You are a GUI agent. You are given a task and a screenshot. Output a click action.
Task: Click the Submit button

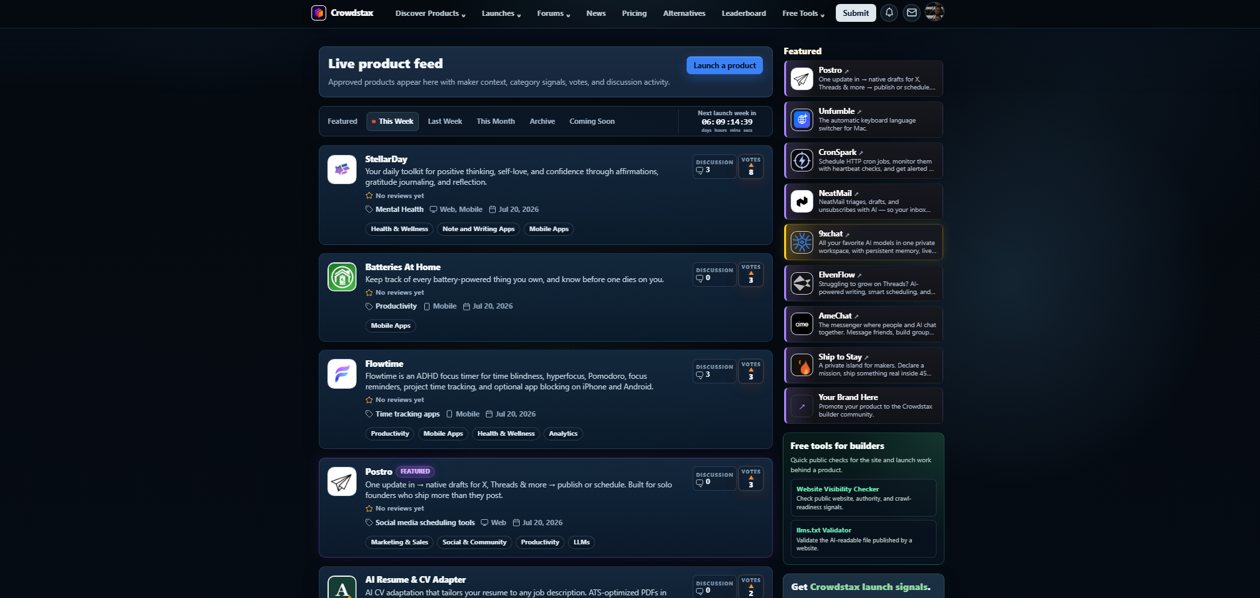856,13
